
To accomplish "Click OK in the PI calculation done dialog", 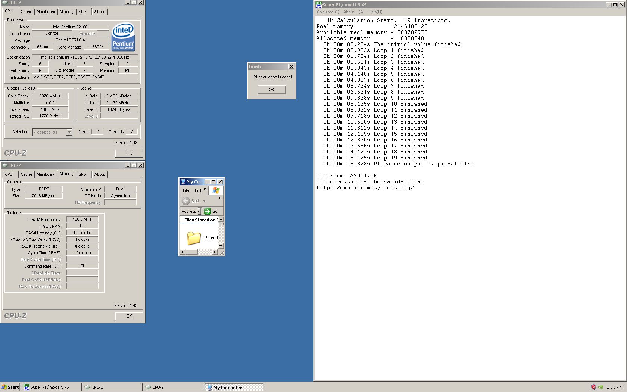I will tap(271, 90).
